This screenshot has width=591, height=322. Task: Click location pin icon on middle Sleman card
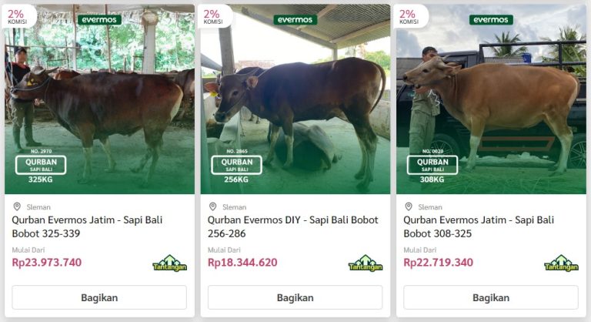[x=212, y=206]
